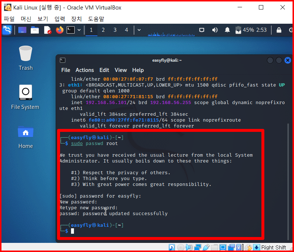Click the IP address 192.168.56.101
Screen dimensions: 294x252
pos(106,103)
